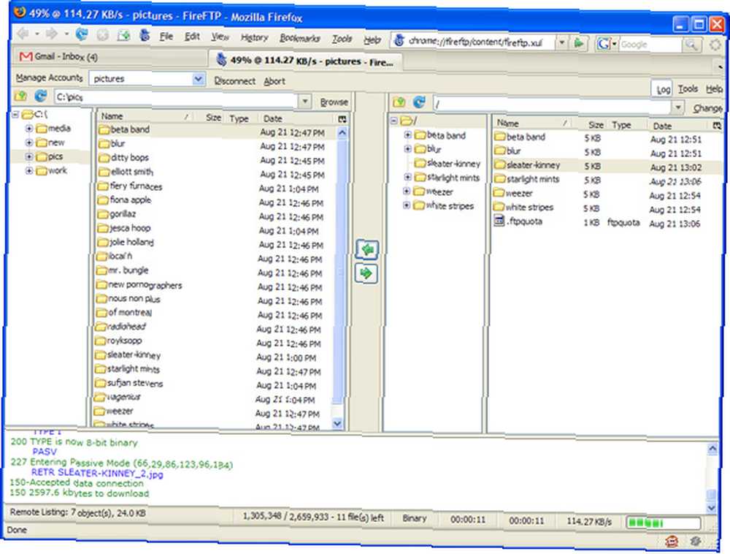Click the green Go arrow beside the address bar
Image resolution: width=730 pixels, height=554 pixels.
[579, 43]
